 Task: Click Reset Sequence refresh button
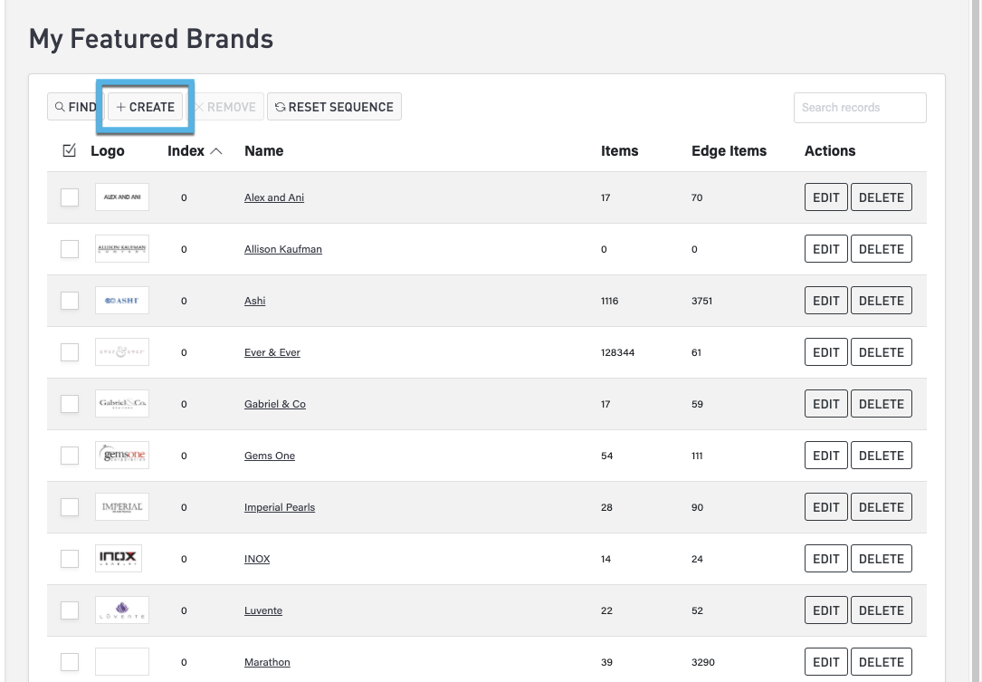[334, 107]
